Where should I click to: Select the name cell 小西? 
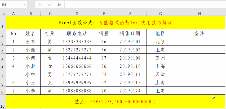(x=30, y=49)
